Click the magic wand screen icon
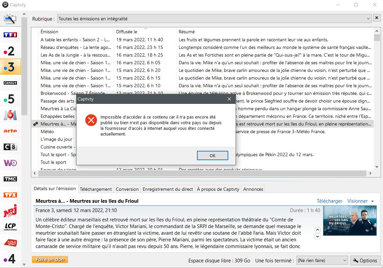 pos(10,19)
